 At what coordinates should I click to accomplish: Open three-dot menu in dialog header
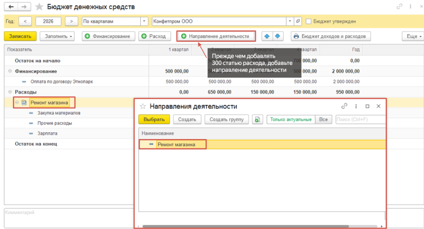pyautogui.click(x=356, y=106)
